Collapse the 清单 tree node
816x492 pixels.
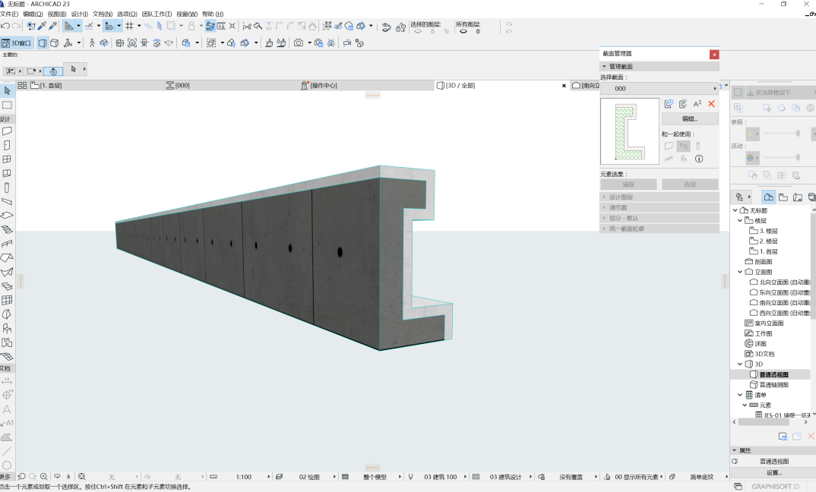coord(740,396)
